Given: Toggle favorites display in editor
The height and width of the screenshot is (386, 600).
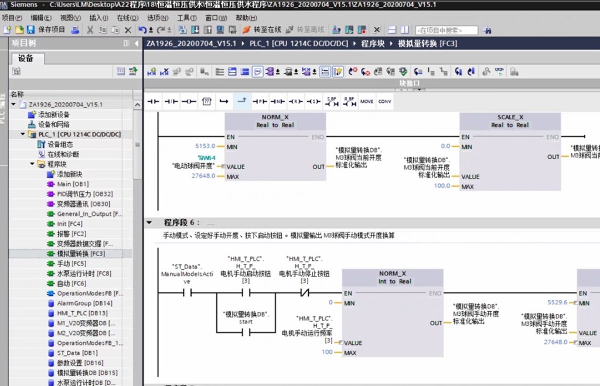Looking at the screenshot, I should click(337, 72).
